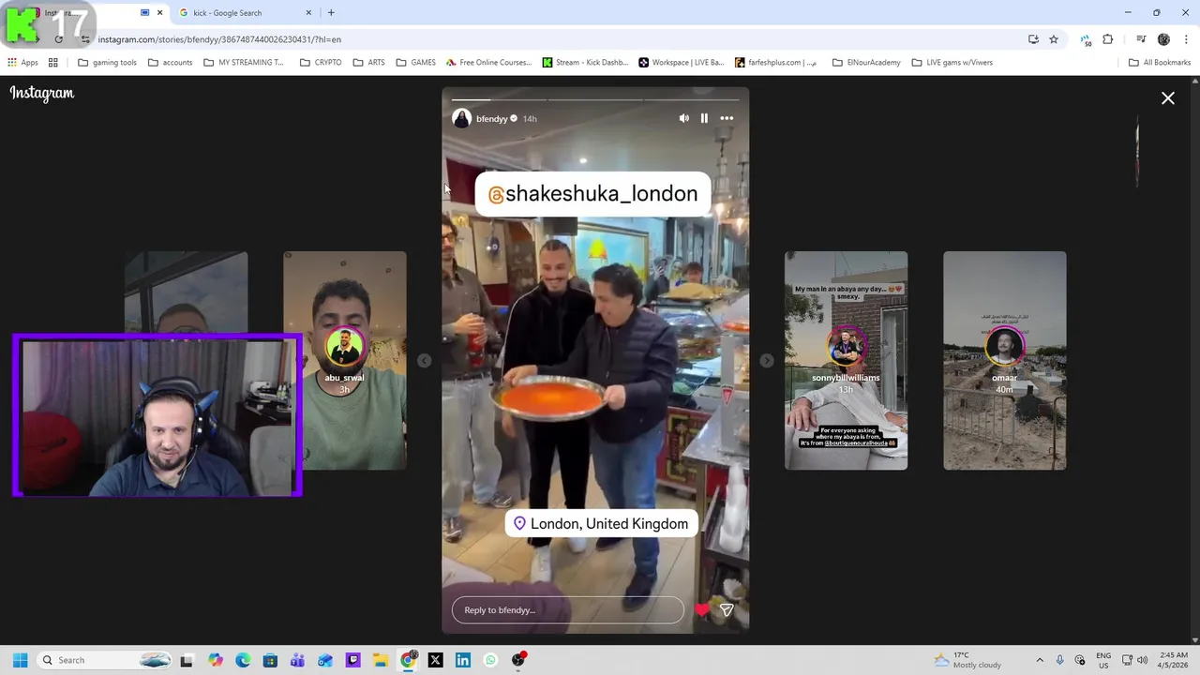Click bfendyy profile picture in story header
1200x675 pixels.
click(x=461, y=118)
